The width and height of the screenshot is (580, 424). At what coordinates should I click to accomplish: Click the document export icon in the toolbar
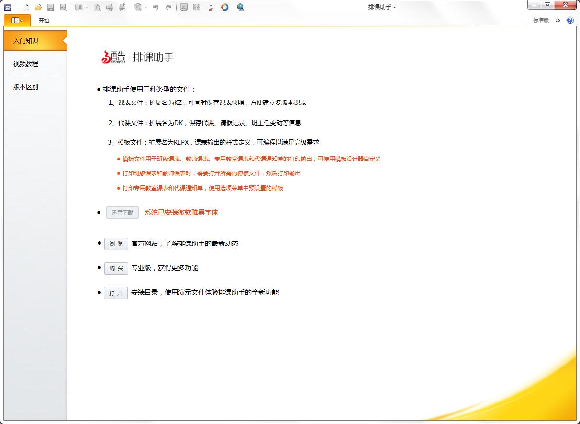pos(210,7)
